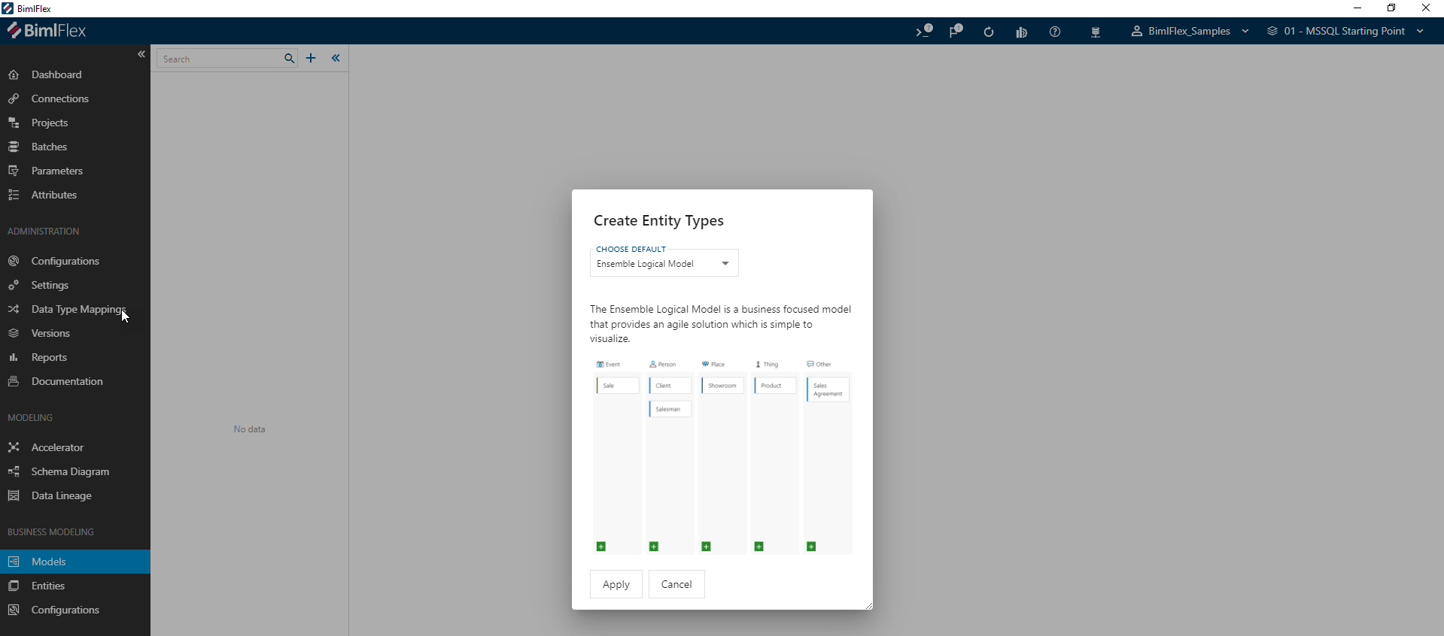Add a new model with plus icon
Viewport: 1444px width, 636px height.
311,58
